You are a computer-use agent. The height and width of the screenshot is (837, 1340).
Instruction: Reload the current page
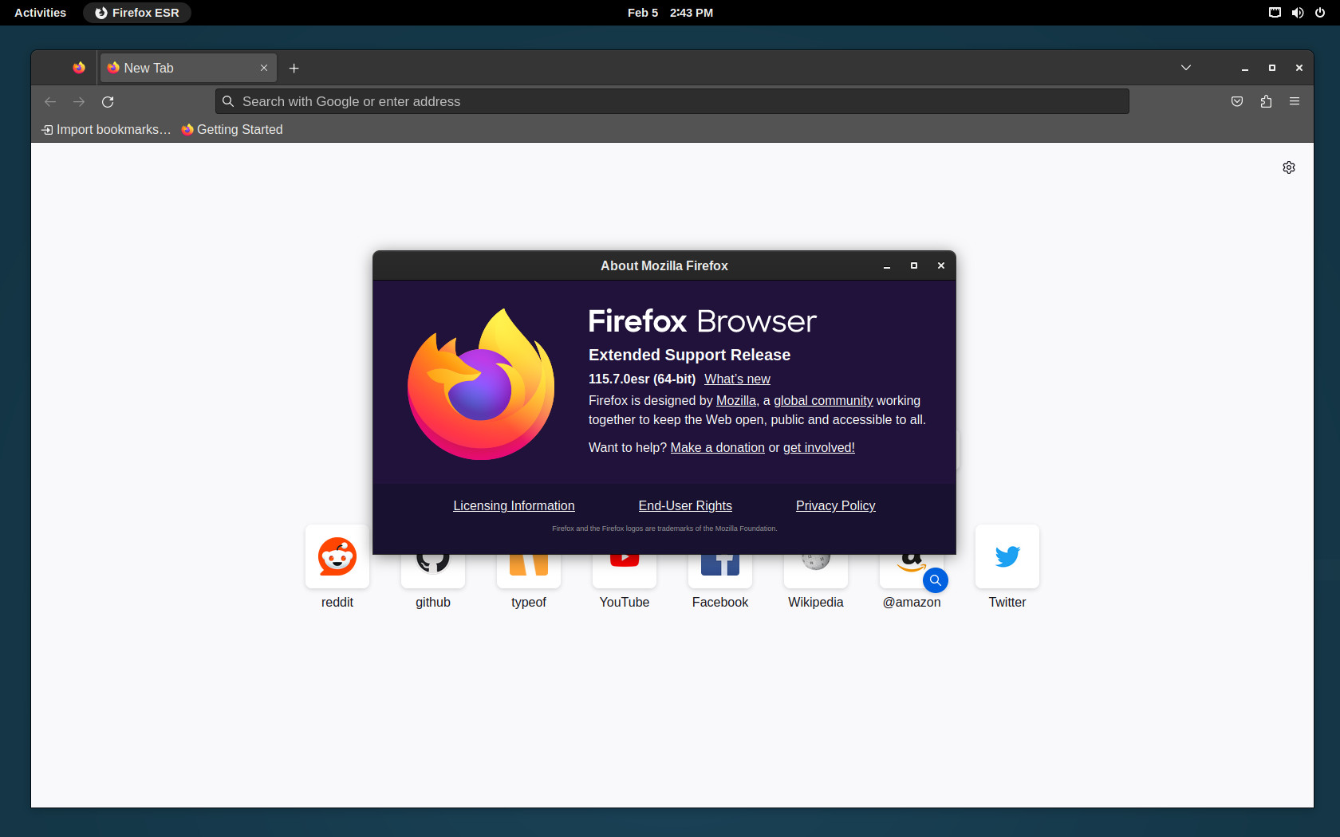point(108,101)
